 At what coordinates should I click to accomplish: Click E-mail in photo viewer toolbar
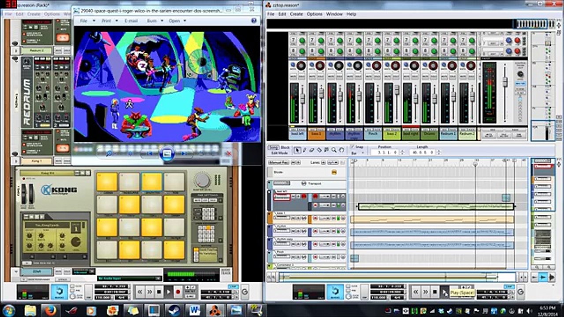tap(131, 21)
